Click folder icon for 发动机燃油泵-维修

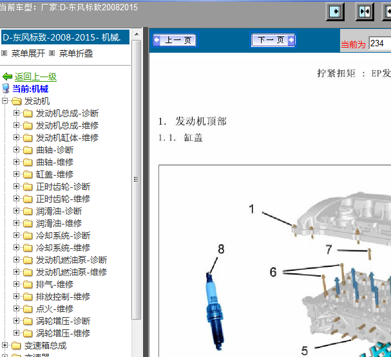coord(28,272)
